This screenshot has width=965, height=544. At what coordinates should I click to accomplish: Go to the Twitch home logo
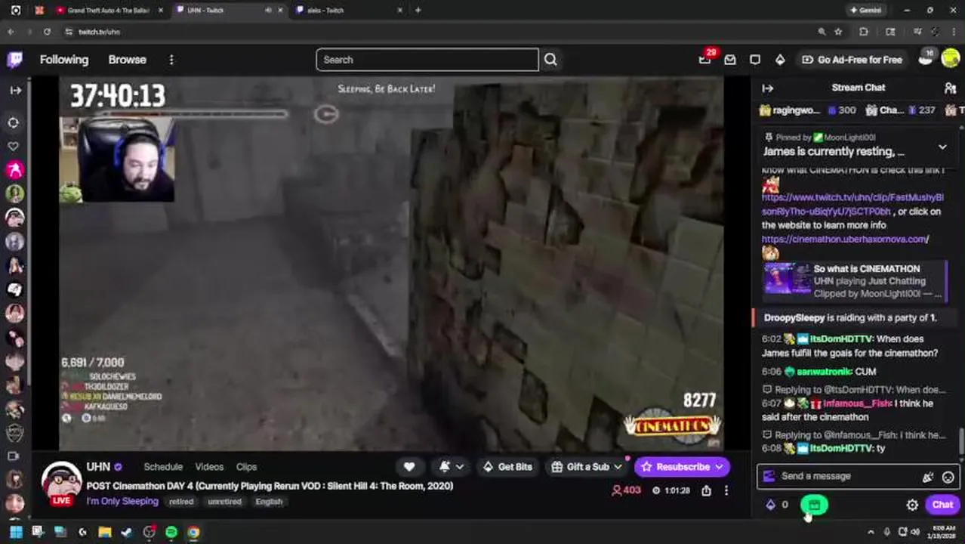point(14,60)
